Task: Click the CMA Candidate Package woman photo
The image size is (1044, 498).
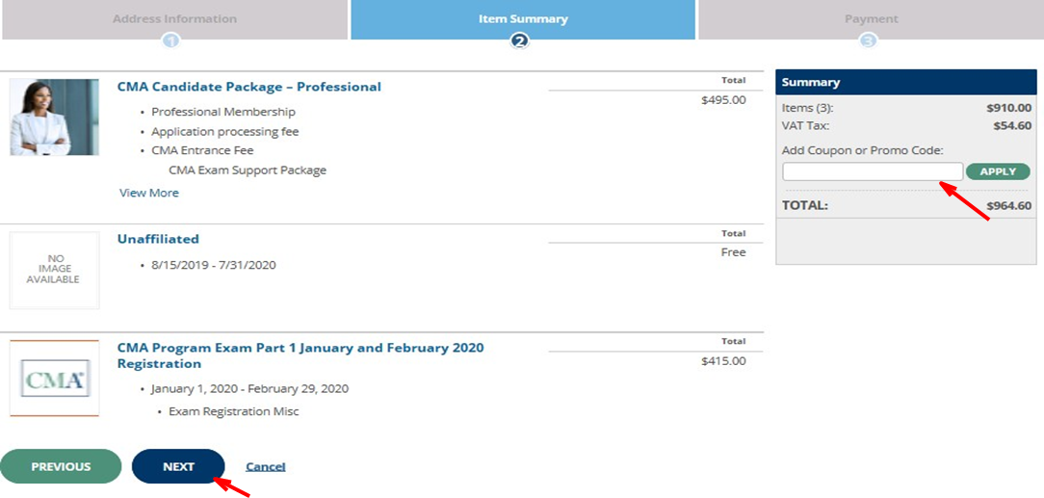Action: 54,117
